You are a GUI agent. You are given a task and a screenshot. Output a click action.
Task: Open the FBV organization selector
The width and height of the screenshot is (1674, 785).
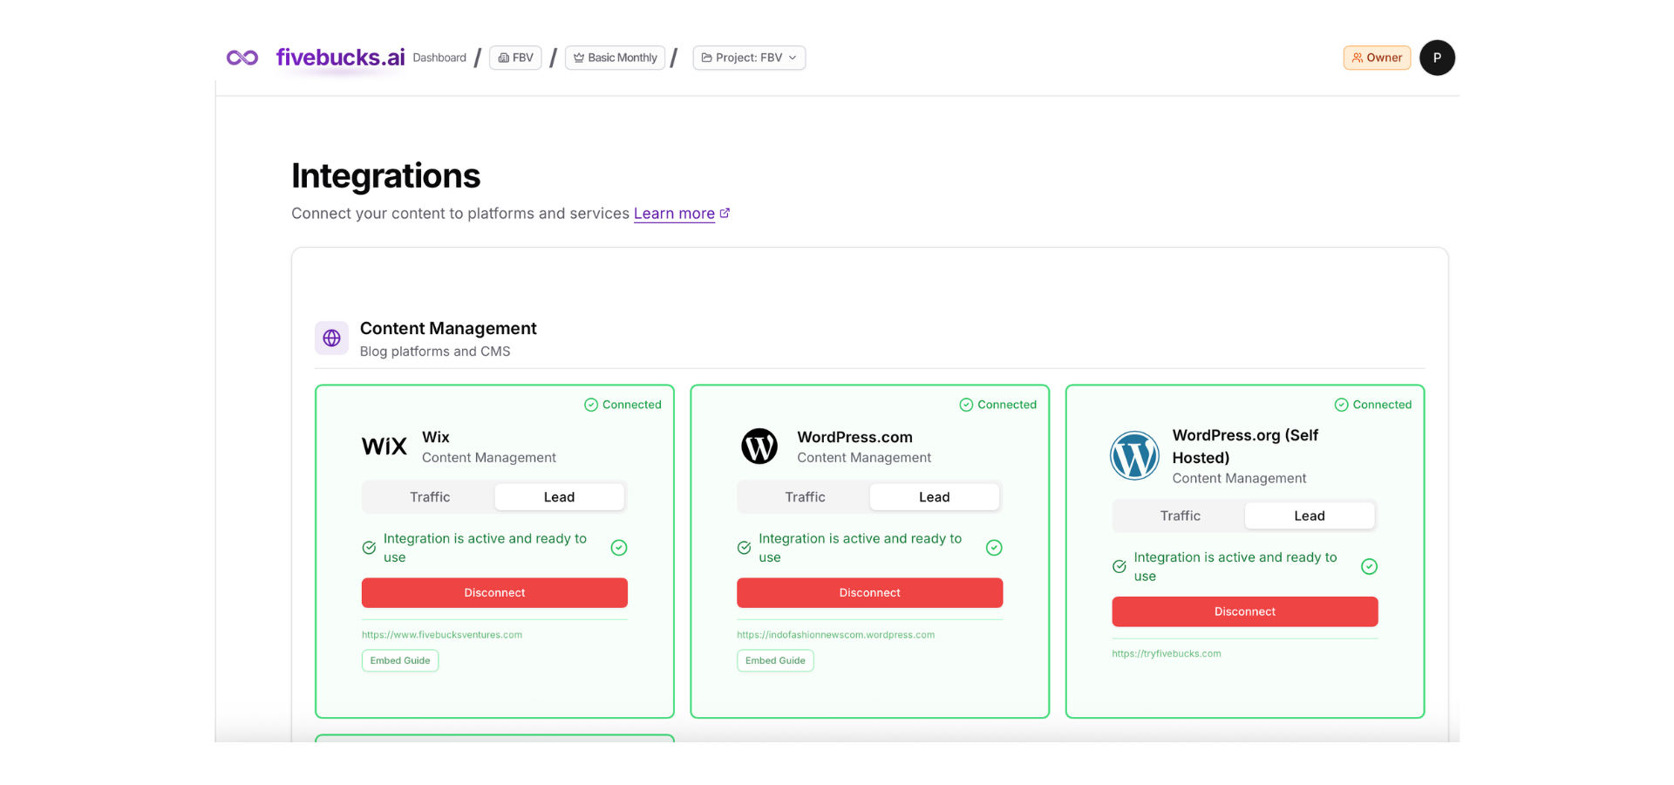(x=515, y=58)
